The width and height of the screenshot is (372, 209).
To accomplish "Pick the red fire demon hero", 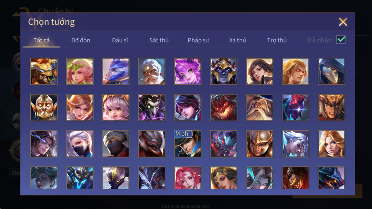I will pos(224,108).
